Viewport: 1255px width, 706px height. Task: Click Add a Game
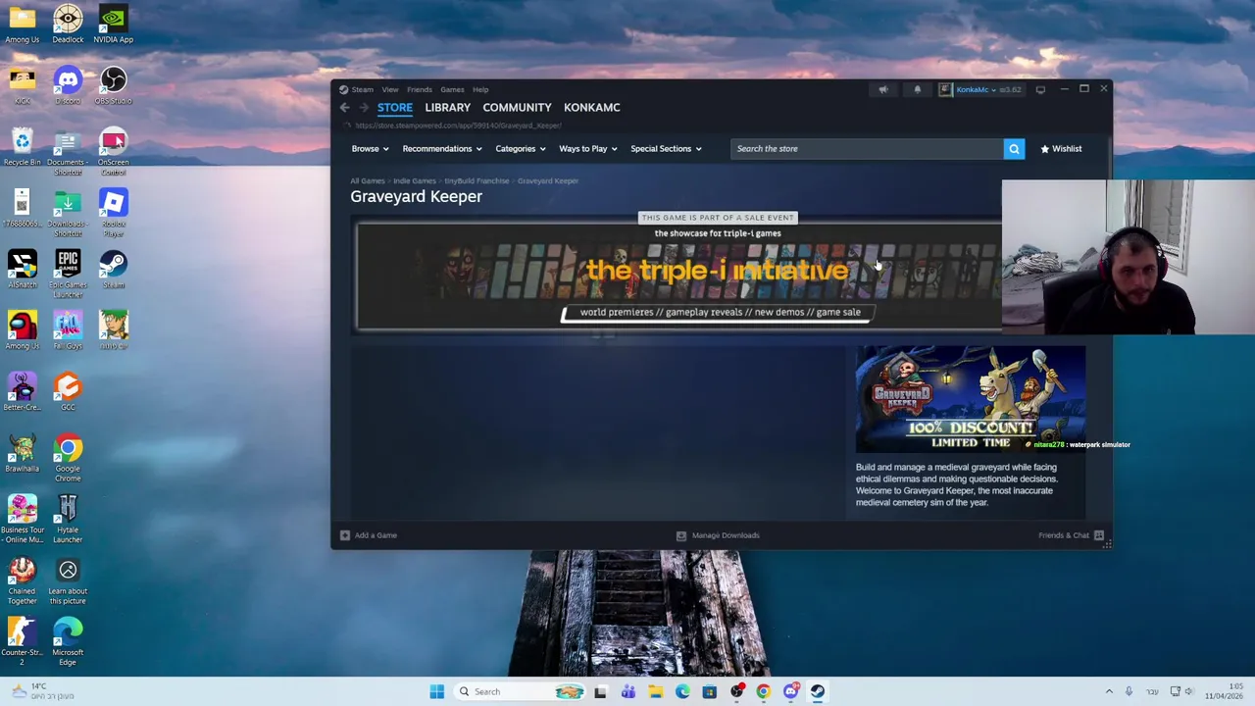(369, 535)
